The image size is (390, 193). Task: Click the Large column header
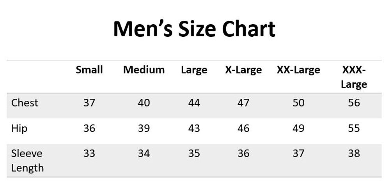194,70
